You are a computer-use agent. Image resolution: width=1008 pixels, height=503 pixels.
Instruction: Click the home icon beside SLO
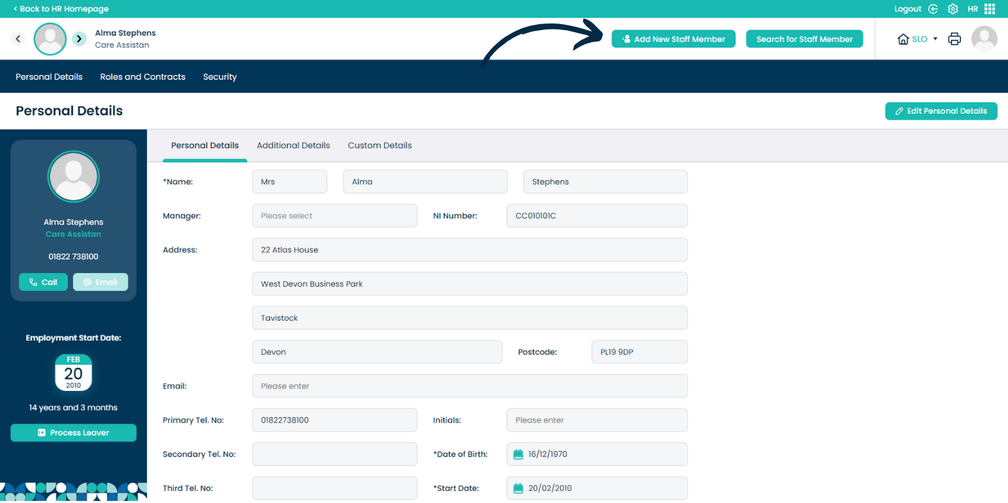pos(903,39)
